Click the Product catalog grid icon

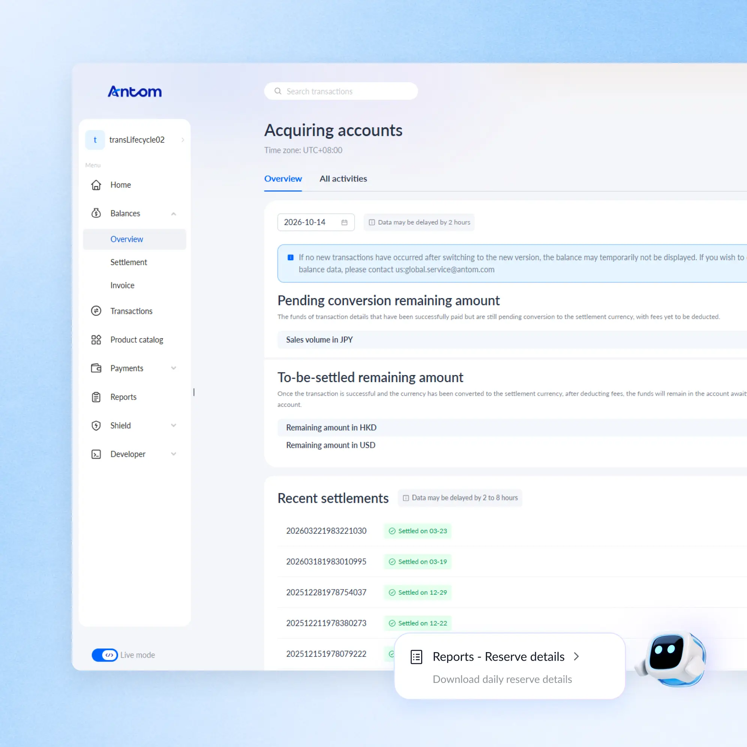[x=96, y=339]
